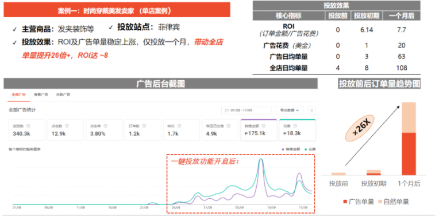This screenshot has width=439, height=217.
Task: Click the 广告花费 row label
Action: (x=288, y=45)
